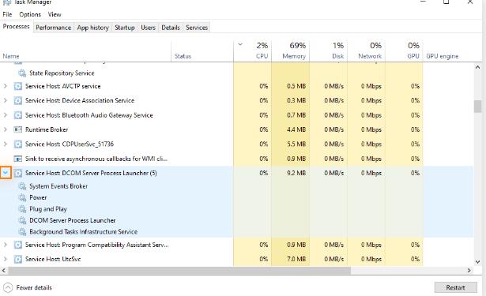The image size is (486, 296).
Task: Click the horizontal scrollbar right arrow
Action: [x=469, y=270]
